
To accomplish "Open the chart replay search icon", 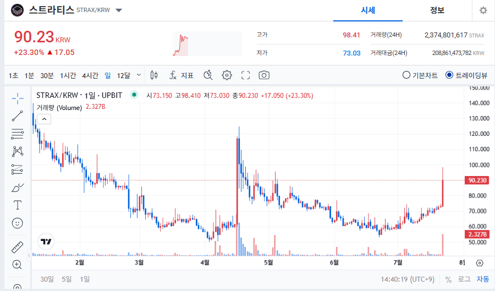I will (208, 75).
